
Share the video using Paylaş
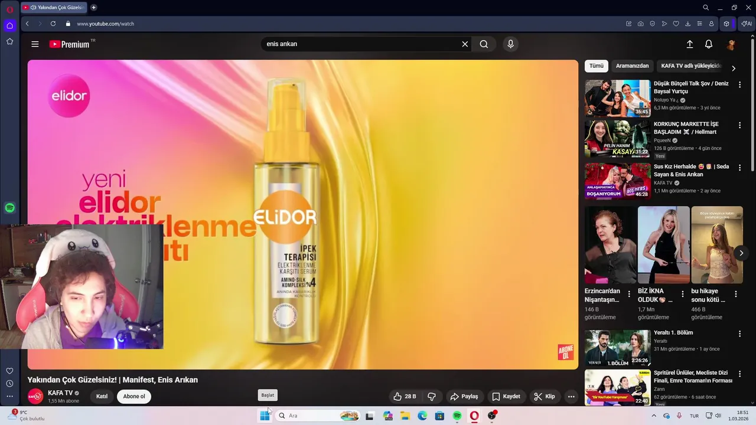pyautogui.click(x=464, y=397)
